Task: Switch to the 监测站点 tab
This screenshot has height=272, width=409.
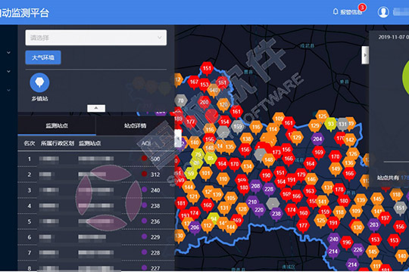Action: tap(57, 125)
